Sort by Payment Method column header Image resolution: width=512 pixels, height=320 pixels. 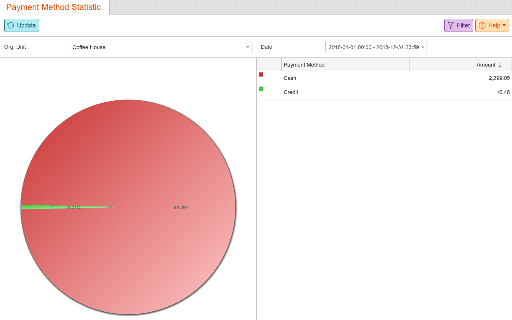pos(346,64)
